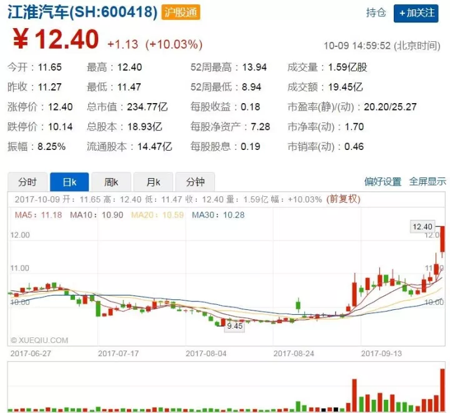Click the 江淮汽车(SH:600418) stock title
450x413 pixels.
click(x=82, y=12)
